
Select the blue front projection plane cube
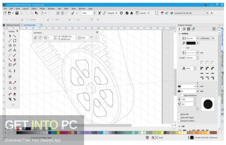tap(167, 13)
